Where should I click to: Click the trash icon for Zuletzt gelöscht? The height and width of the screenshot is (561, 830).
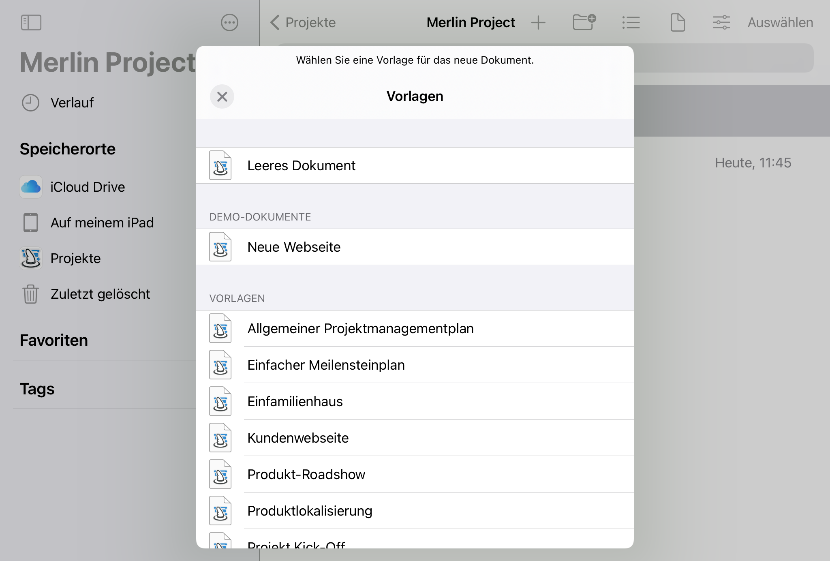coord(30,294)
